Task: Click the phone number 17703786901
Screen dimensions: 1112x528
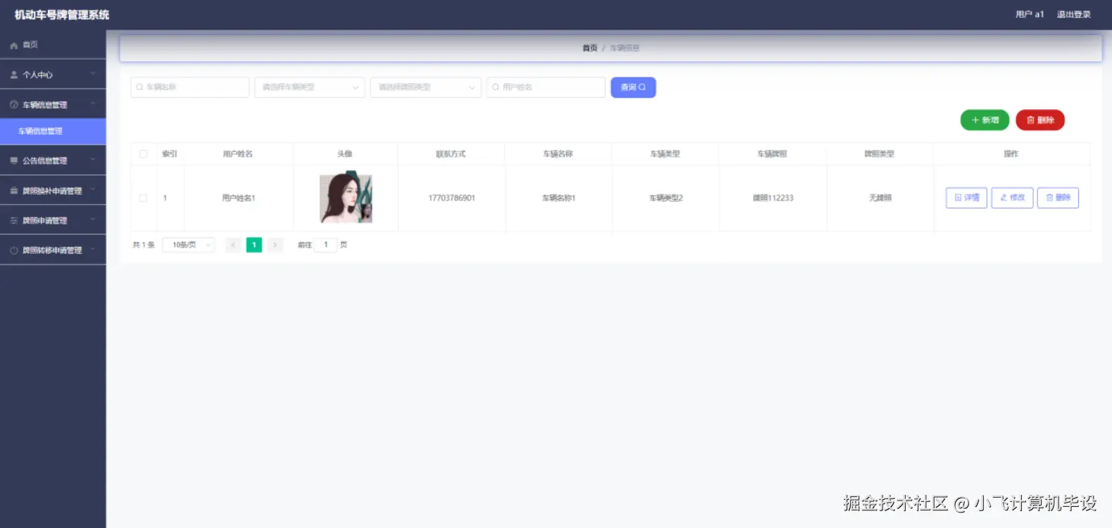Action: coord(452,198)
